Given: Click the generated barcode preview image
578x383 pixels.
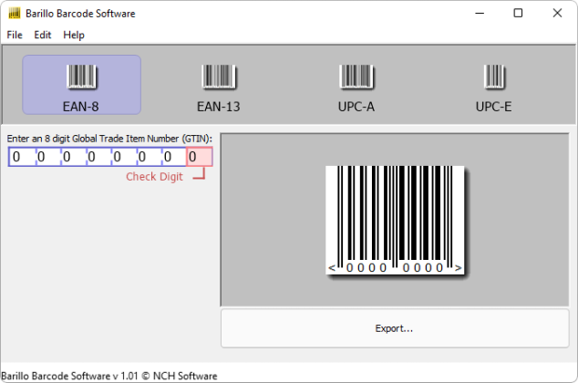Looking at the screenshot, I should pos(395,220).
